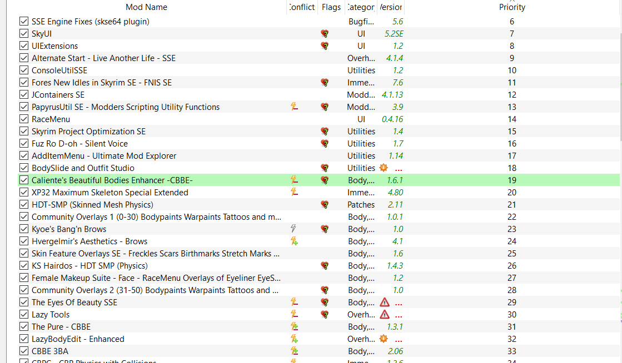
Task: Click KS Hairdos heart flag icon
Action: point(325,266)
